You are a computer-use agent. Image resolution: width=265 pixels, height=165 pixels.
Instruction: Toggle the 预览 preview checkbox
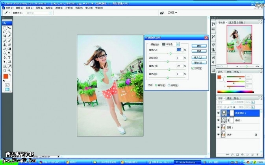[193, 68]
